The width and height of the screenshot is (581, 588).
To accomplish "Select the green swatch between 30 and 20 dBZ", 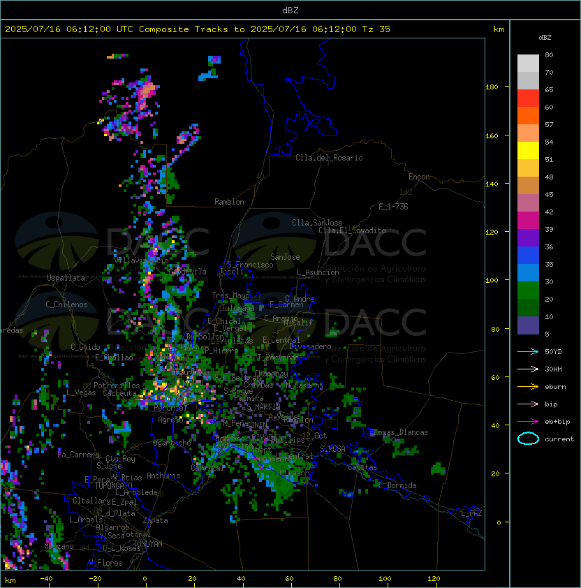I will [x=528, y=291].
